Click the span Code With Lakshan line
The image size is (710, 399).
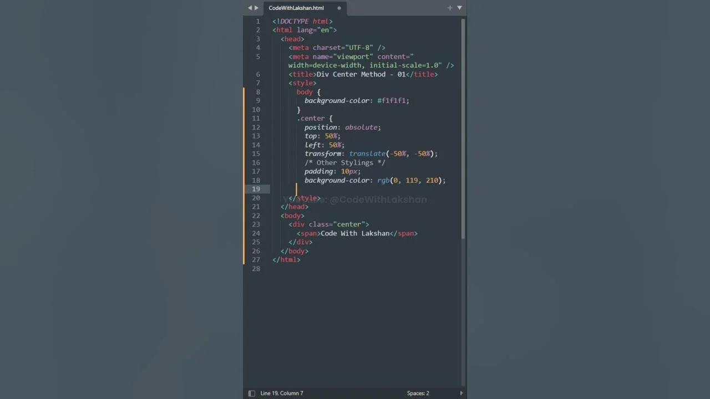pos(357,233)
